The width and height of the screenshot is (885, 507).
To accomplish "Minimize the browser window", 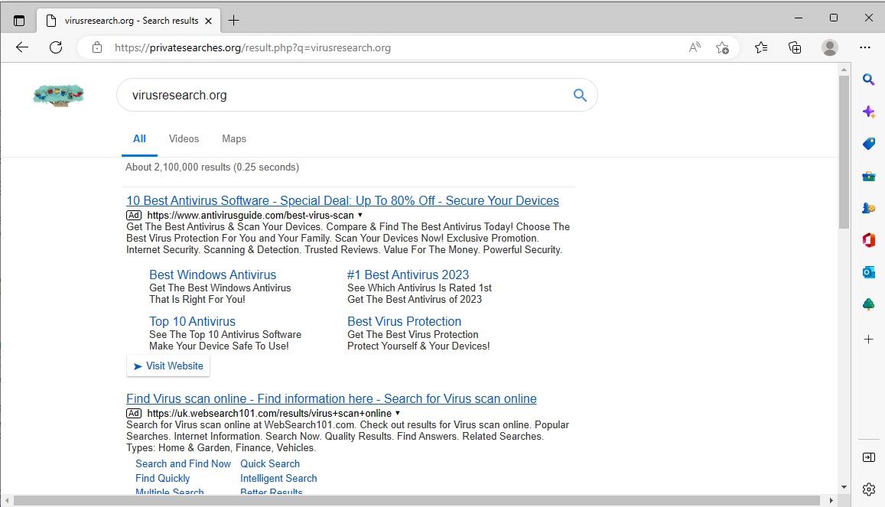I will (x=798, y=18).
